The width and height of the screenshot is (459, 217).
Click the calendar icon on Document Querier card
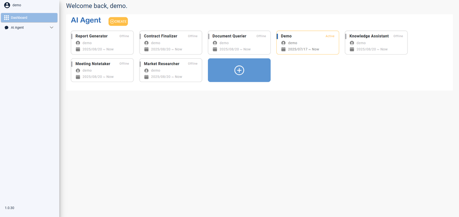tap(215, 49)
